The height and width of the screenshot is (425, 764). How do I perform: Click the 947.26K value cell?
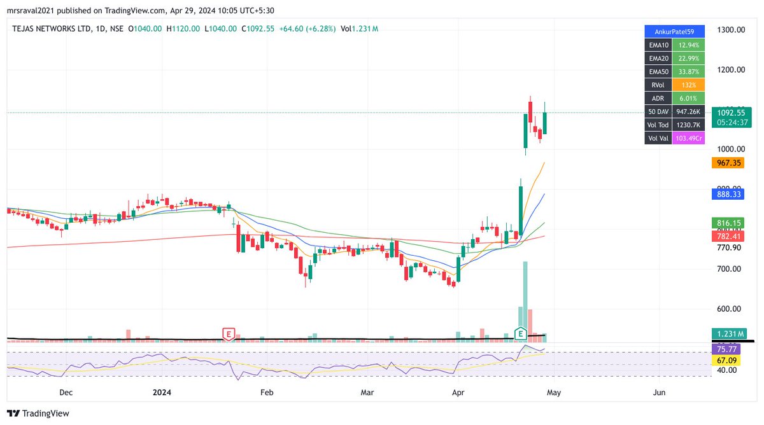pyautogui.click(x=689, y=111)
